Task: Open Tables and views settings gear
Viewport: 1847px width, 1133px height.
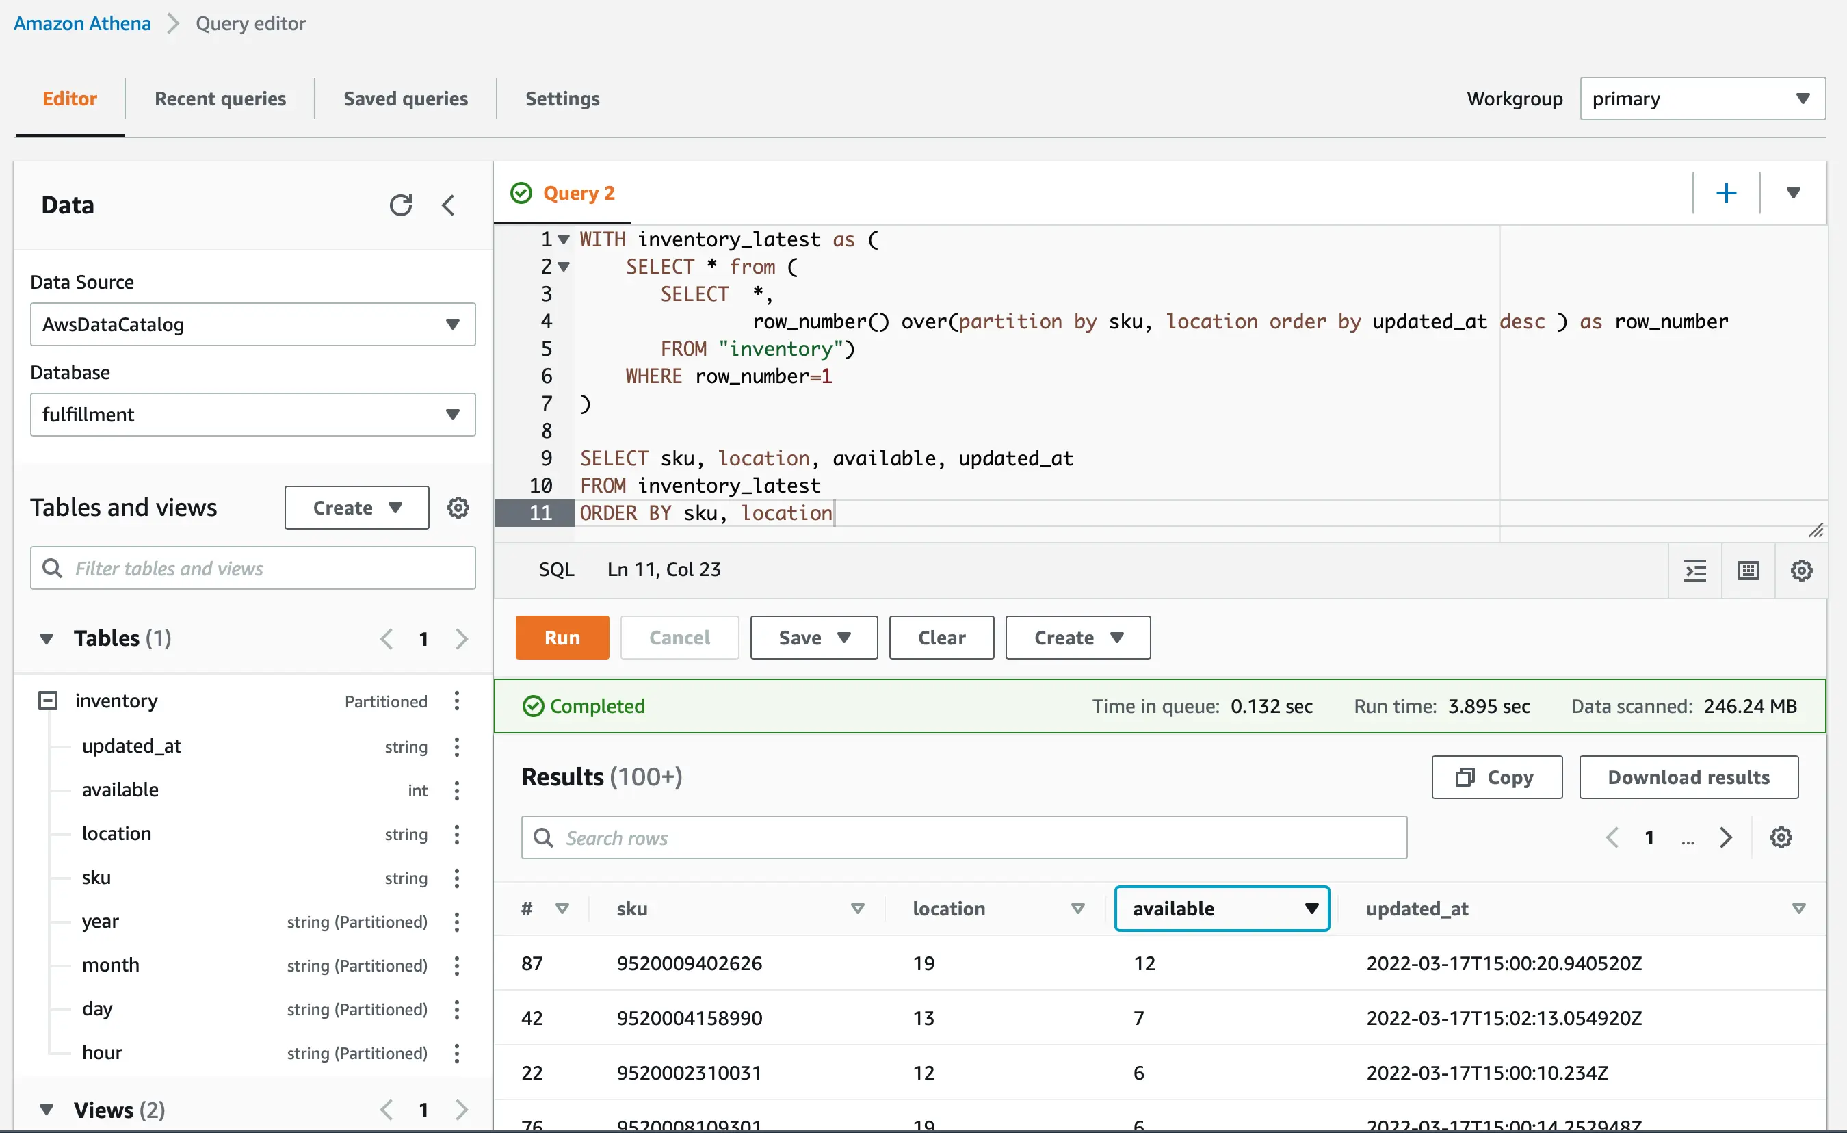Action: 458,508
